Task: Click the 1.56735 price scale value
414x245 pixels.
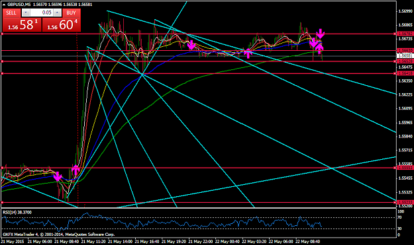Action: tap(405, 39)
